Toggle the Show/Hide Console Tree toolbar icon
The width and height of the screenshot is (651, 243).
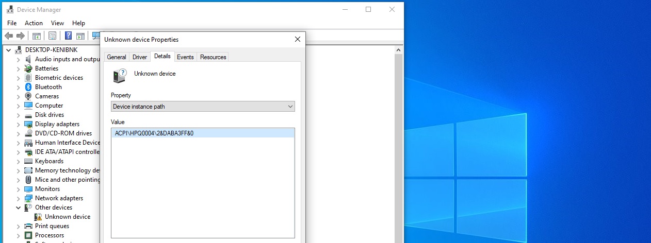37,36
